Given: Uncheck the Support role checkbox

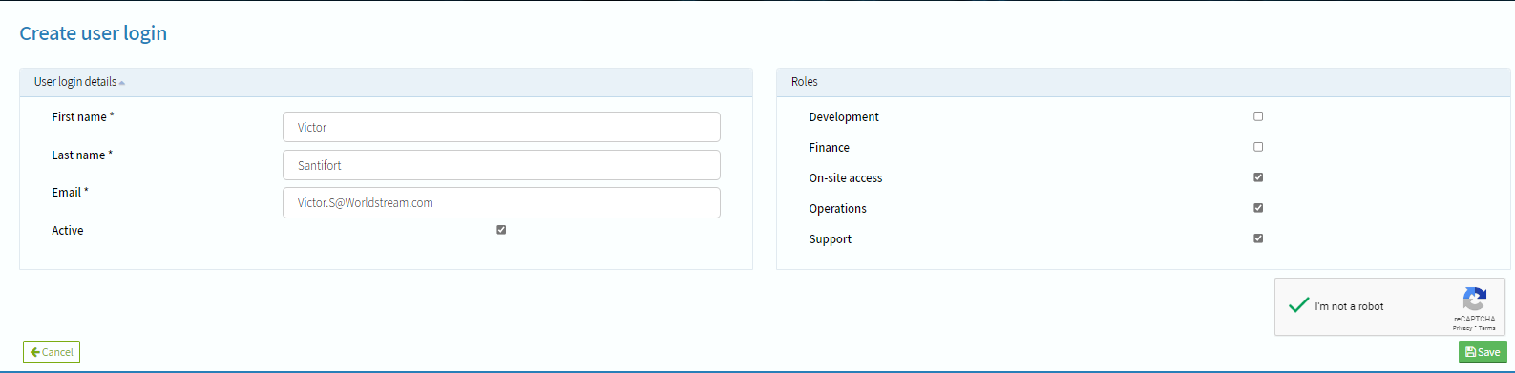Looking at the screenshot, I should pos(1258,238).
